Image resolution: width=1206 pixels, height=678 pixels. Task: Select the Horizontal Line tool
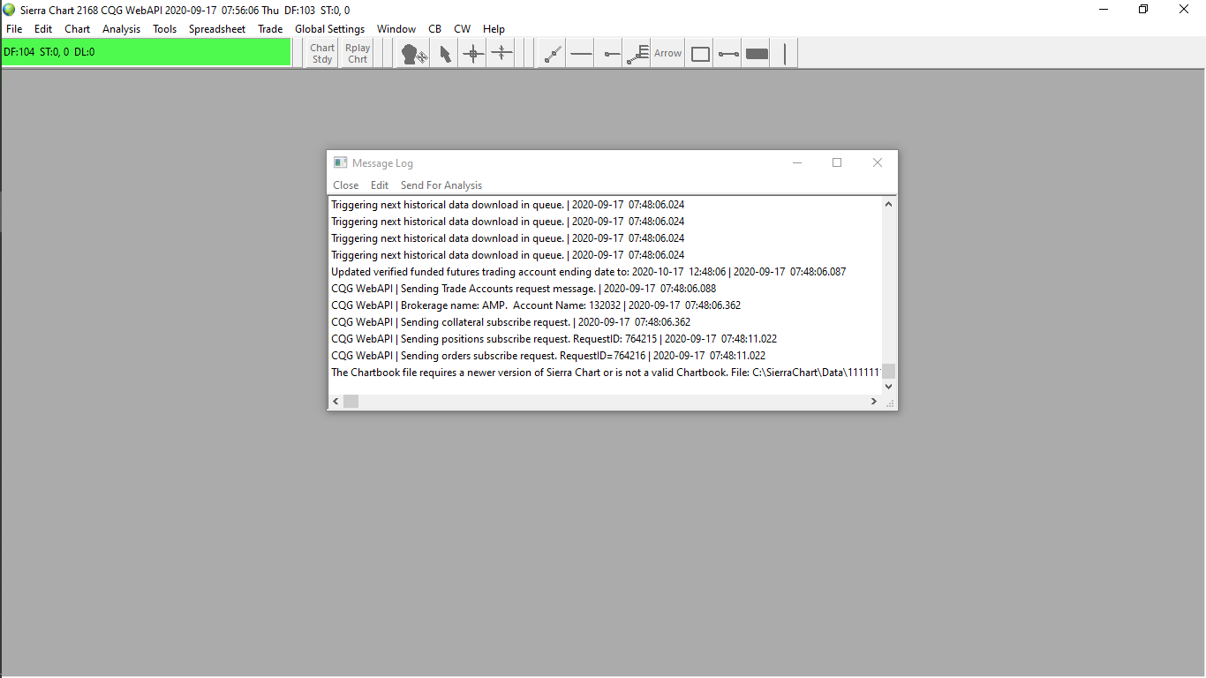click(581, 54)
